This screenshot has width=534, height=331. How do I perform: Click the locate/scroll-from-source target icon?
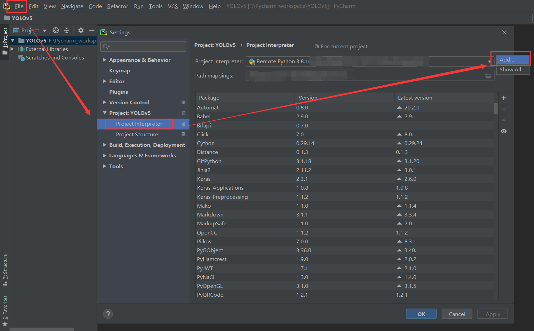click(x=56, y=30)
